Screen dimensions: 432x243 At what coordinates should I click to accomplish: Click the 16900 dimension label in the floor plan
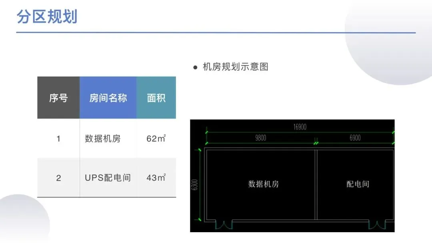pyautogui.click(x=300, y=127)
